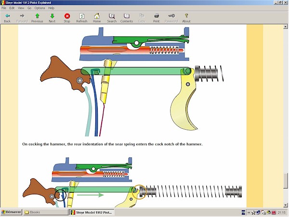This screenshot has width=289, height=217.
Task: Click the red tray icon beside clock
Action: point(274,212)
